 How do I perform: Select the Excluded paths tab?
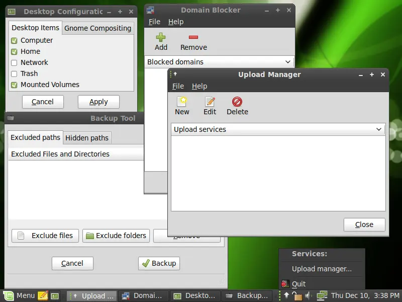[35, 137]
